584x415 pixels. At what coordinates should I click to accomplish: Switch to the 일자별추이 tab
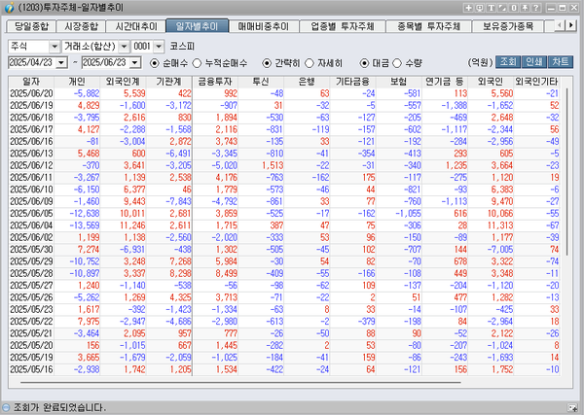coord(197,26)
